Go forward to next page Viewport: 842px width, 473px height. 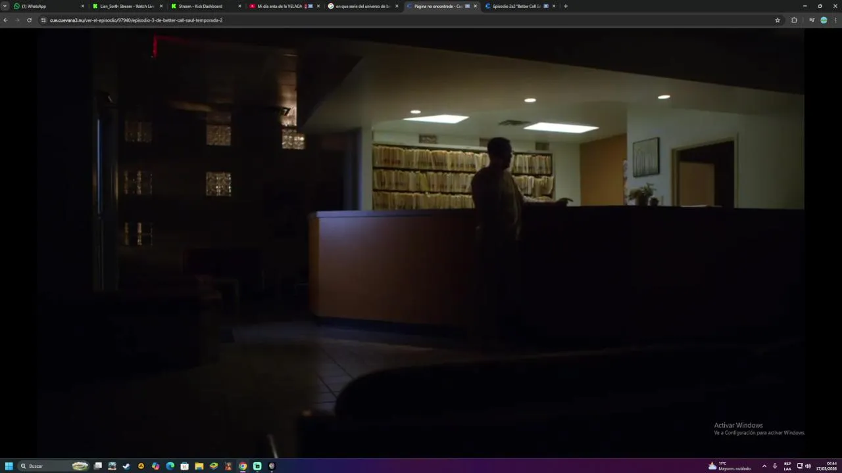[17, 20]
